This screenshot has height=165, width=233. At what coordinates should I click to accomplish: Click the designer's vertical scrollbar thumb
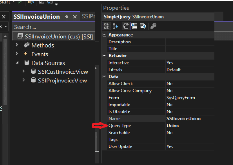pyautogui.click(x=97, y=141)
